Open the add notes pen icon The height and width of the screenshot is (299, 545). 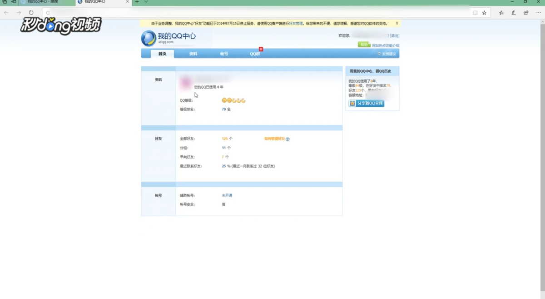514,13
